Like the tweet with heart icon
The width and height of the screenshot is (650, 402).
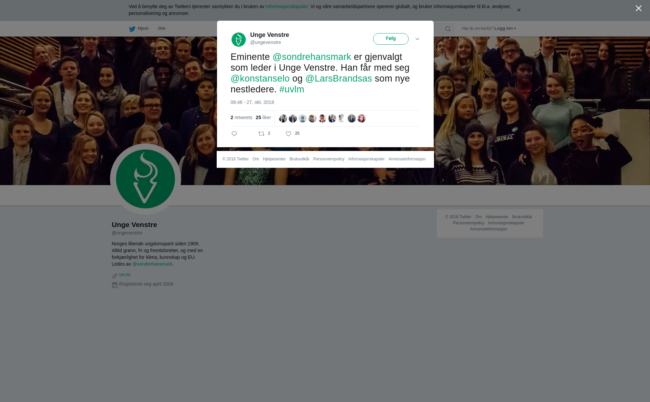click(288, 134)
